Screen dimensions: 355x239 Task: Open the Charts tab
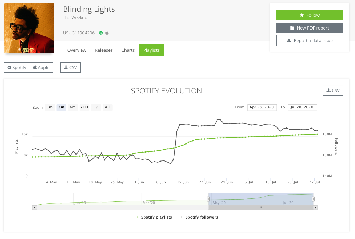[x=128, y=50]
